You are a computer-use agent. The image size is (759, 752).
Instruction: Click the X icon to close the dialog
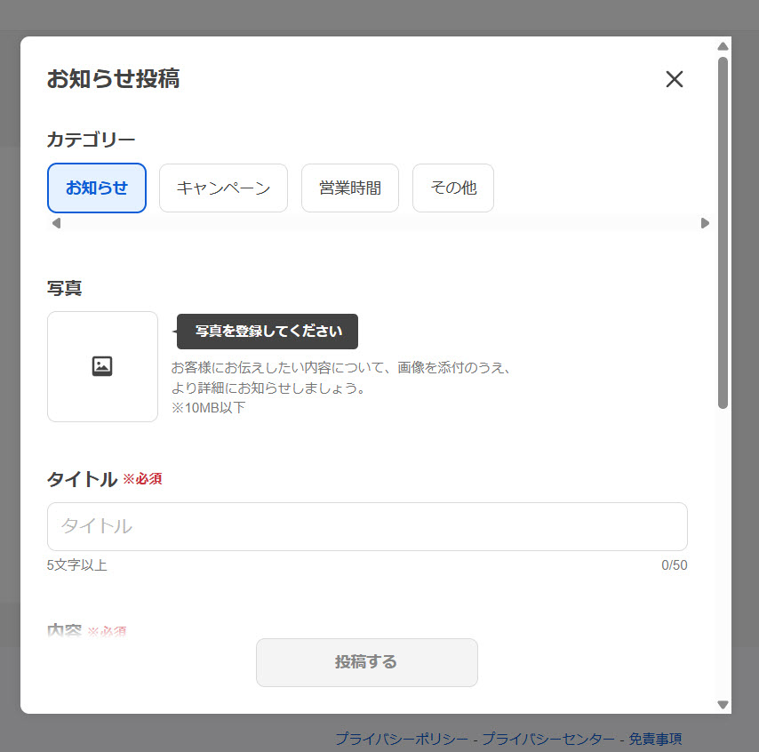pyautogui.click(x=675, y=79)
